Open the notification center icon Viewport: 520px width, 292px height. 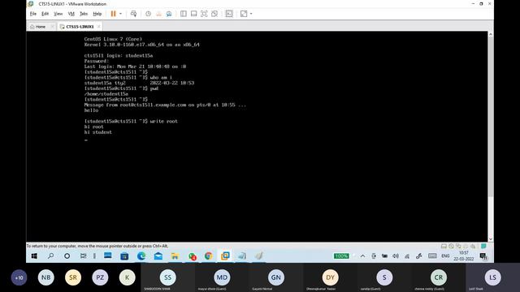point(483,256)
